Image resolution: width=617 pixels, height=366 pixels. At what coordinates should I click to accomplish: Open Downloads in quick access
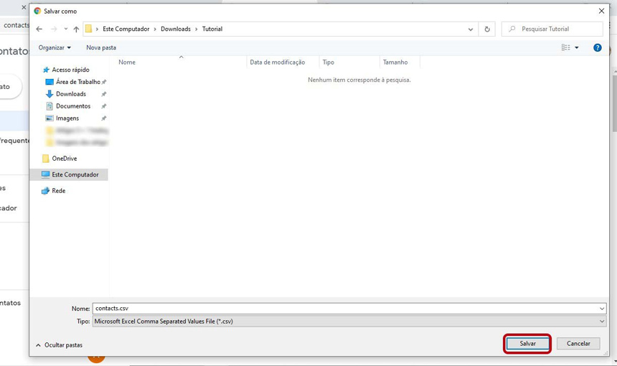(70, 94)
